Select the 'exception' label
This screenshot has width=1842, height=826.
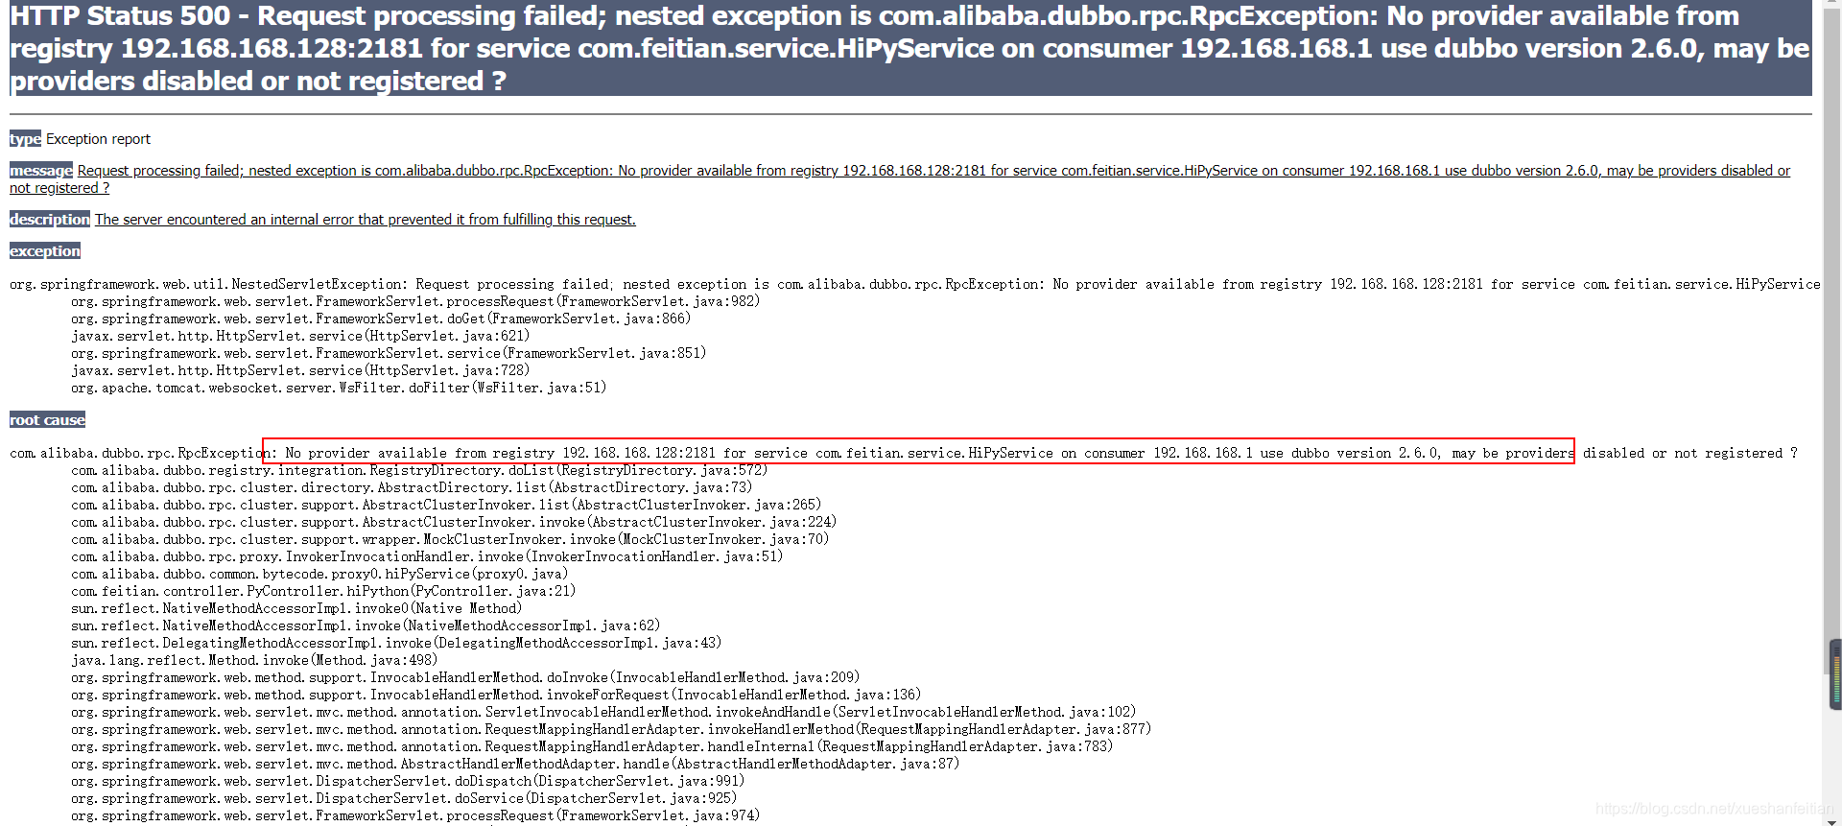tap(45, 251)
